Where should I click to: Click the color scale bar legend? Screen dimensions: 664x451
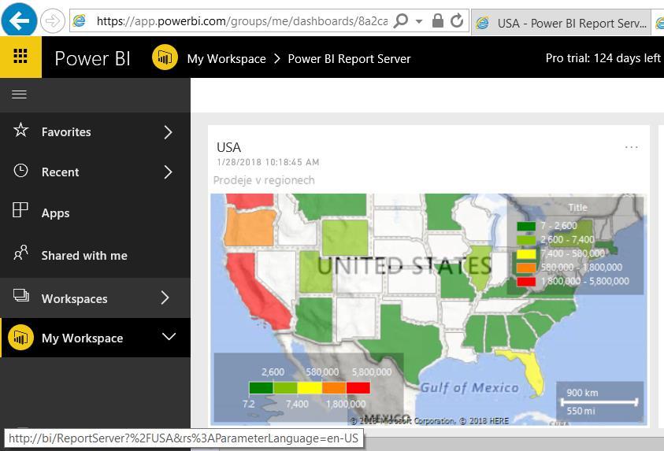click(310, 388)
